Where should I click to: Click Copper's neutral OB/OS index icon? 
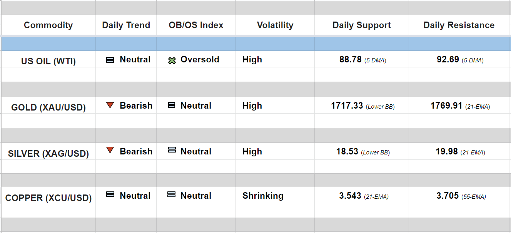(x=172, y=194)
